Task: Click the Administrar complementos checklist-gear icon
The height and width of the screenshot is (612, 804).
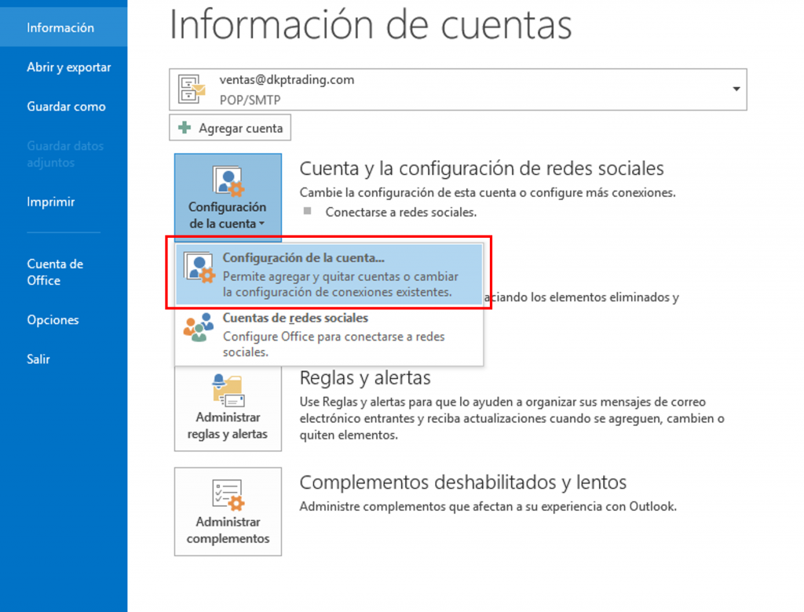Action: click(x=228, y=494)
